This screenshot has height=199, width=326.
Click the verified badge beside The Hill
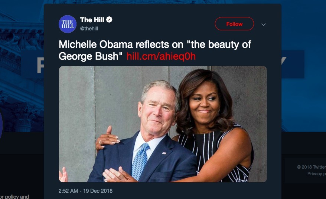pyautogui.click(x=110, y=20)
